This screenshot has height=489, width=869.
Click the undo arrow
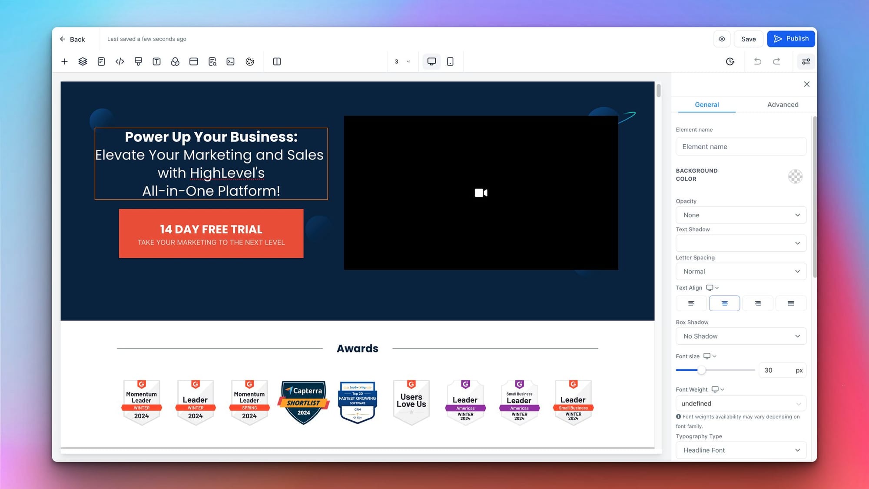757,61
